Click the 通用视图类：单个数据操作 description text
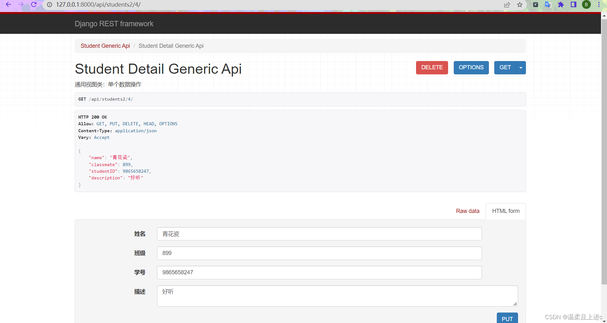The image size is (607, 323). [108, 84]
